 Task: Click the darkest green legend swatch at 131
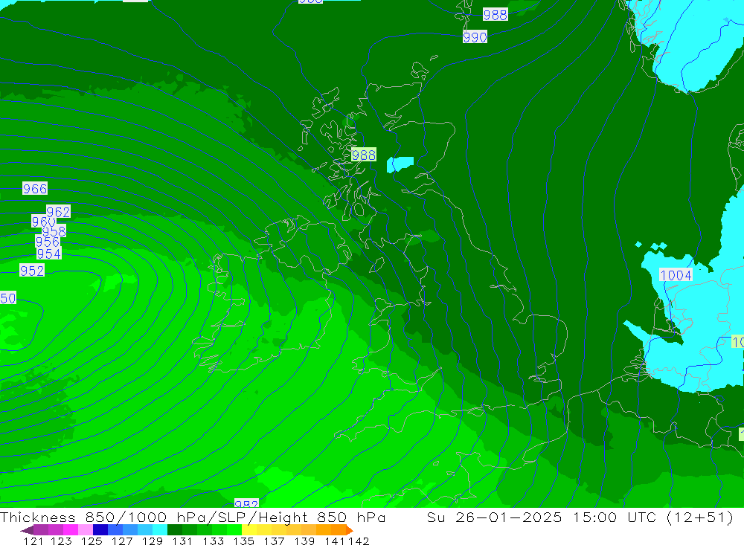pyautogui.click(x=175, y=530)
